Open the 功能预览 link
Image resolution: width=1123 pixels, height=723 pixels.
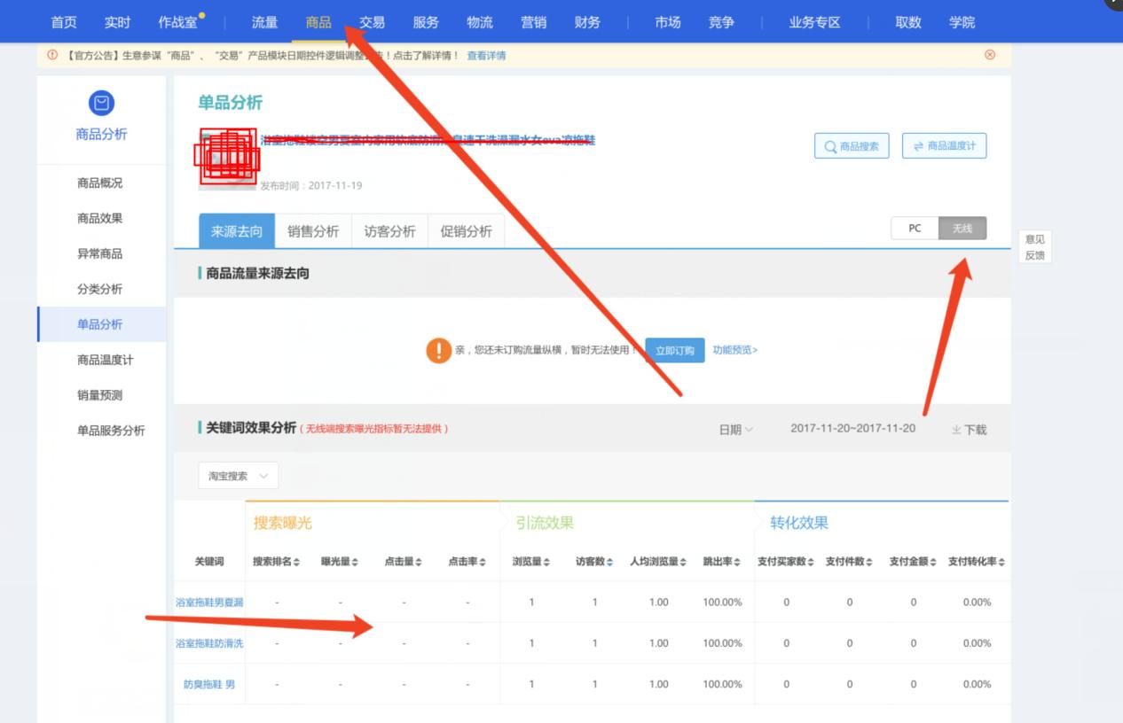tap(734, 350)
